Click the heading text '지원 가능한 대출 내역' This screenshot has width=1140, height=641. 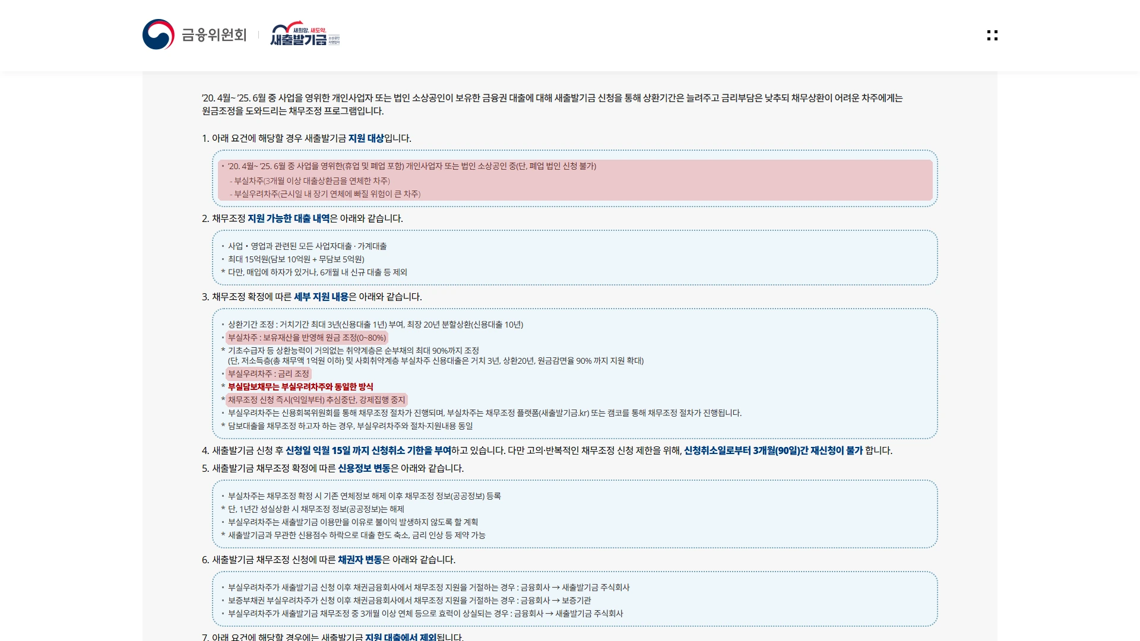289,218
